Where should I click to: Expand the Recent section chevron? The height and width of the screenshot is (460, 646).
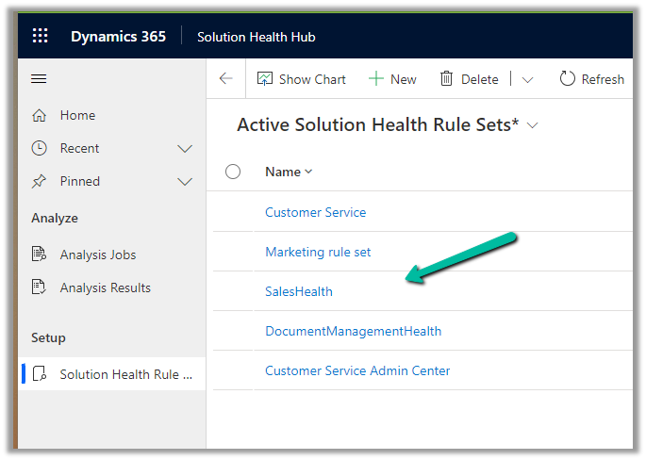click(185, 149)
